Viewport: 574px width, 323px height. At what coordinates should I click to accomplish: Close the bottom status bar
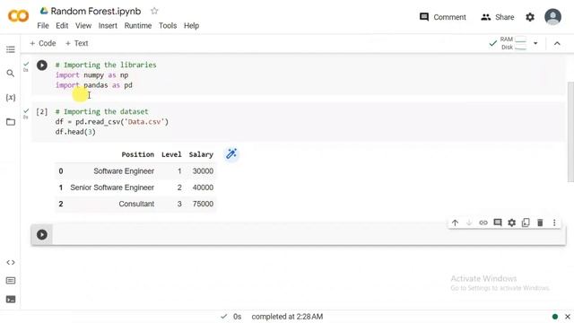[568, 317]
